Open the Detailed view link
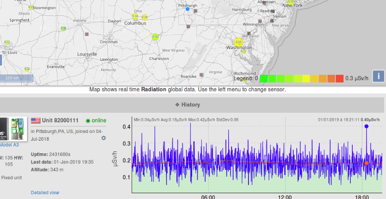Image resolution: width=386 pixels, height=199 pixels. click(x=45, y=193)
